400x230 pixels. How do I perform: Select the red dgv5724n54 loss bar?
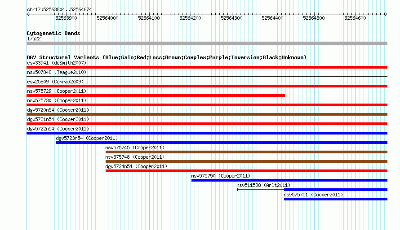tap(246, 171)
